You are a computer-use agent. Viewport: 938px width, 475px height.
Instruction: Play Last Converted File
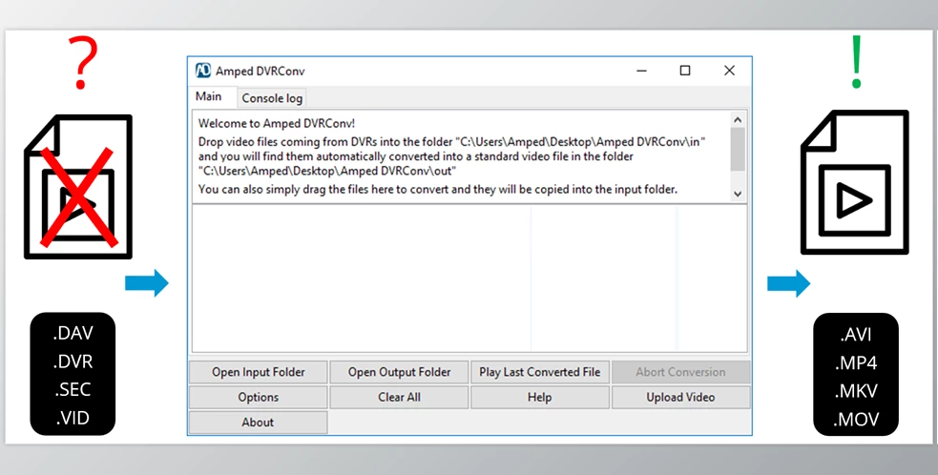coord(539,372)
